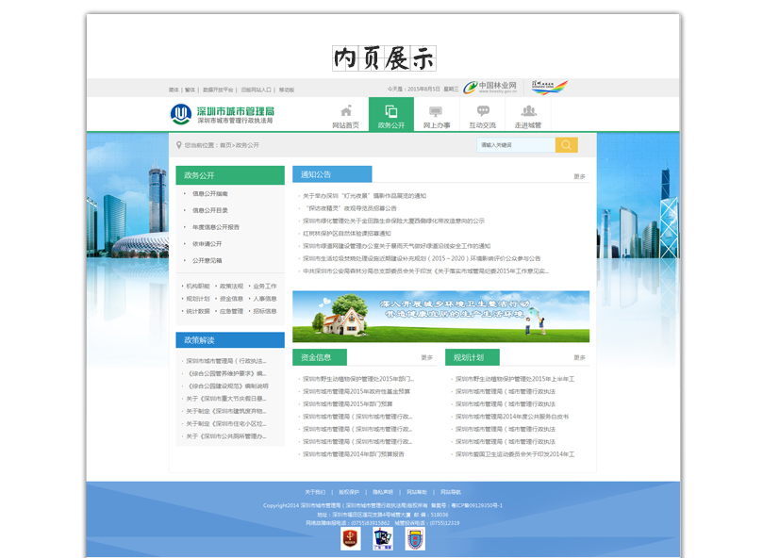Screen dimensions: 763x558
Task: Click the red police badge footer icon
Action: click(350, 538)
